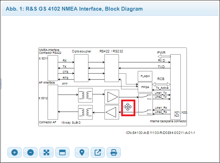Click the Line2_Rx signal label
Viewport: 220px width, 163px height.
[x=161, y=112]
